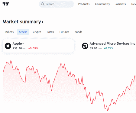Select the Apple stock card
Image resolution: width=136 pixels, height=113 pixels.
[x=38, y=46]
